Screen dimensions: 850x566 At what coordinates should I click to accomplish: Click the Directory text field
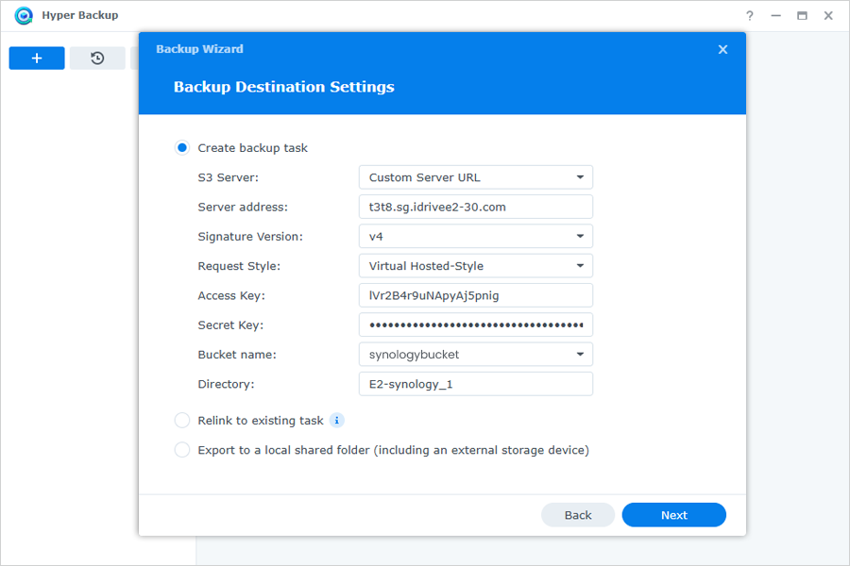coord(475,384)
